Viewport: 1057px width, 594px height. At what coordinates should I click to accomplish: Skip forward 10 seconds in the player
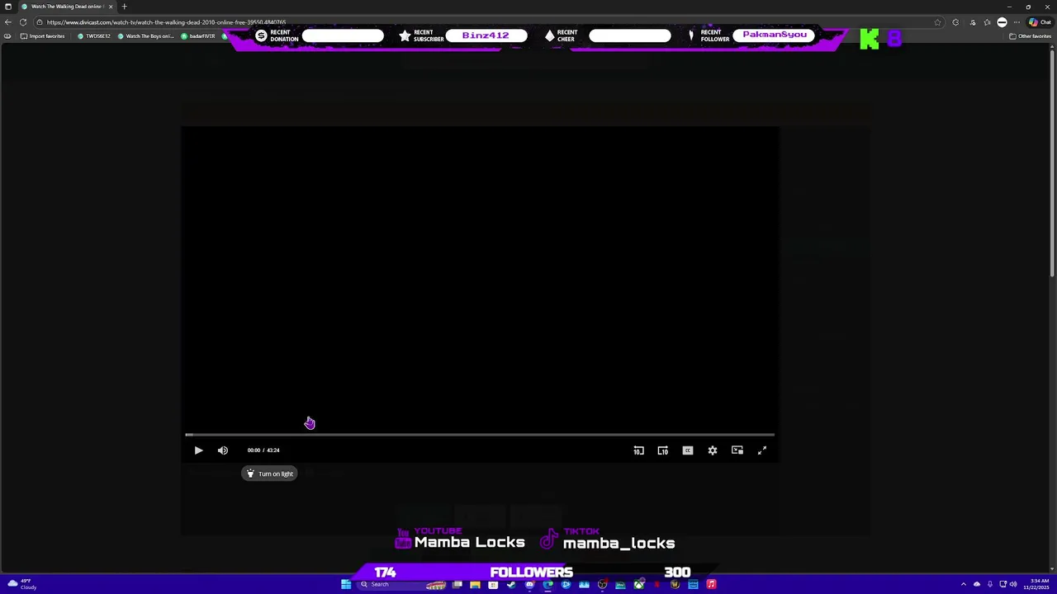(663, 450)
